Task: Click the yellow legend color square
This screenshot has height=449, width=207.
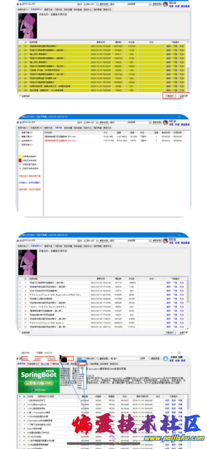Action: point(20,157)
